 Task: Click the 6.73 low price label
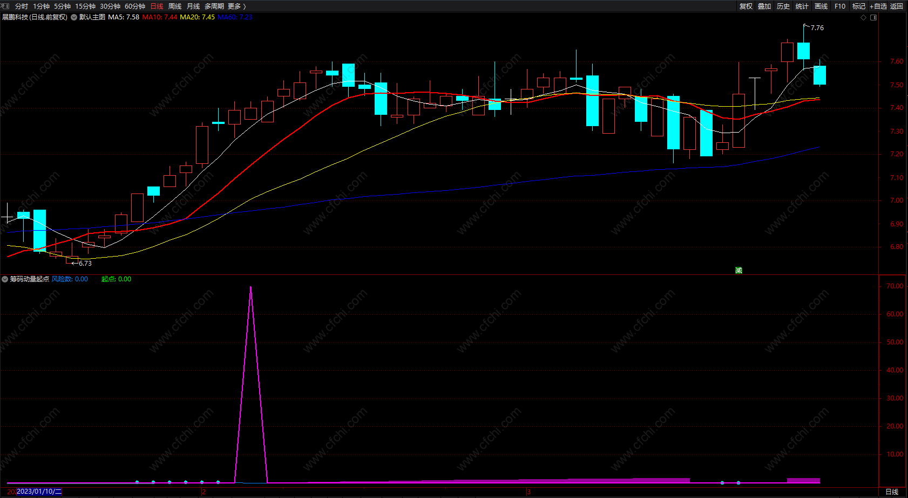[x=85, y=264]
